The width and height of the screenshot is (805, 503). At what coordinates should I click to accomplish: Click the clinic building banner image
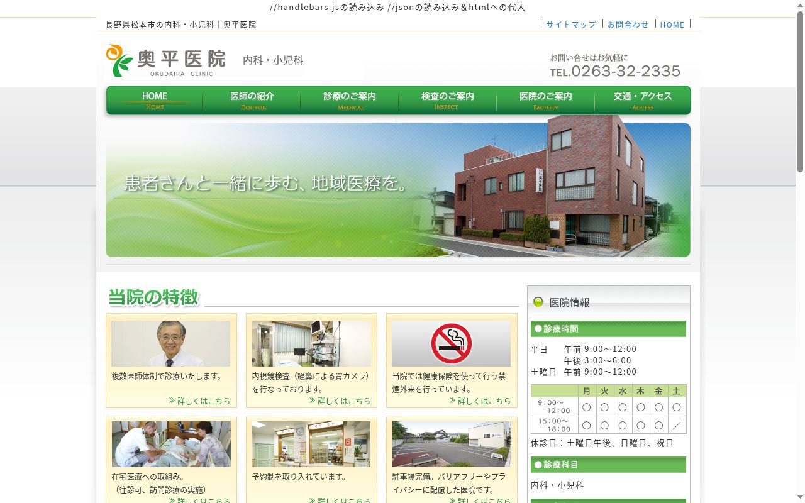(x=397, y=190)
